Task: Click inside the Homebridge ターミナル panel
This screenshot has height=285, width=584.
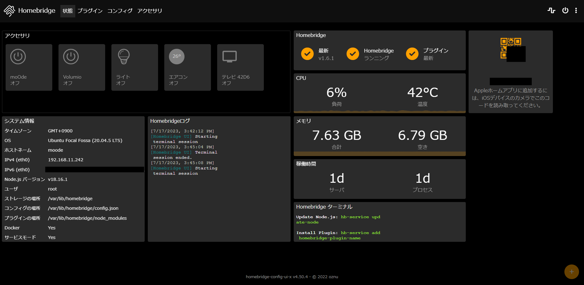Action: 380,222
